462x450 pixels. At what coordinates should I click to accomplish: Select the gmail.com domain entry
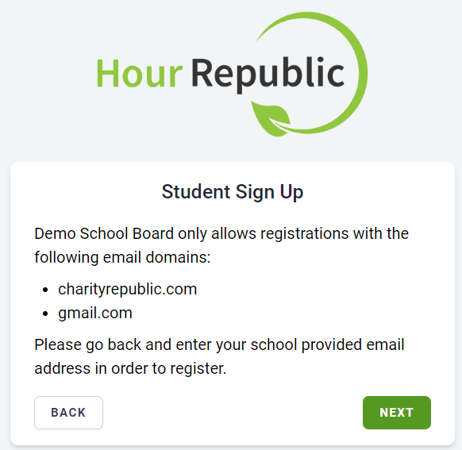point(95,313)
